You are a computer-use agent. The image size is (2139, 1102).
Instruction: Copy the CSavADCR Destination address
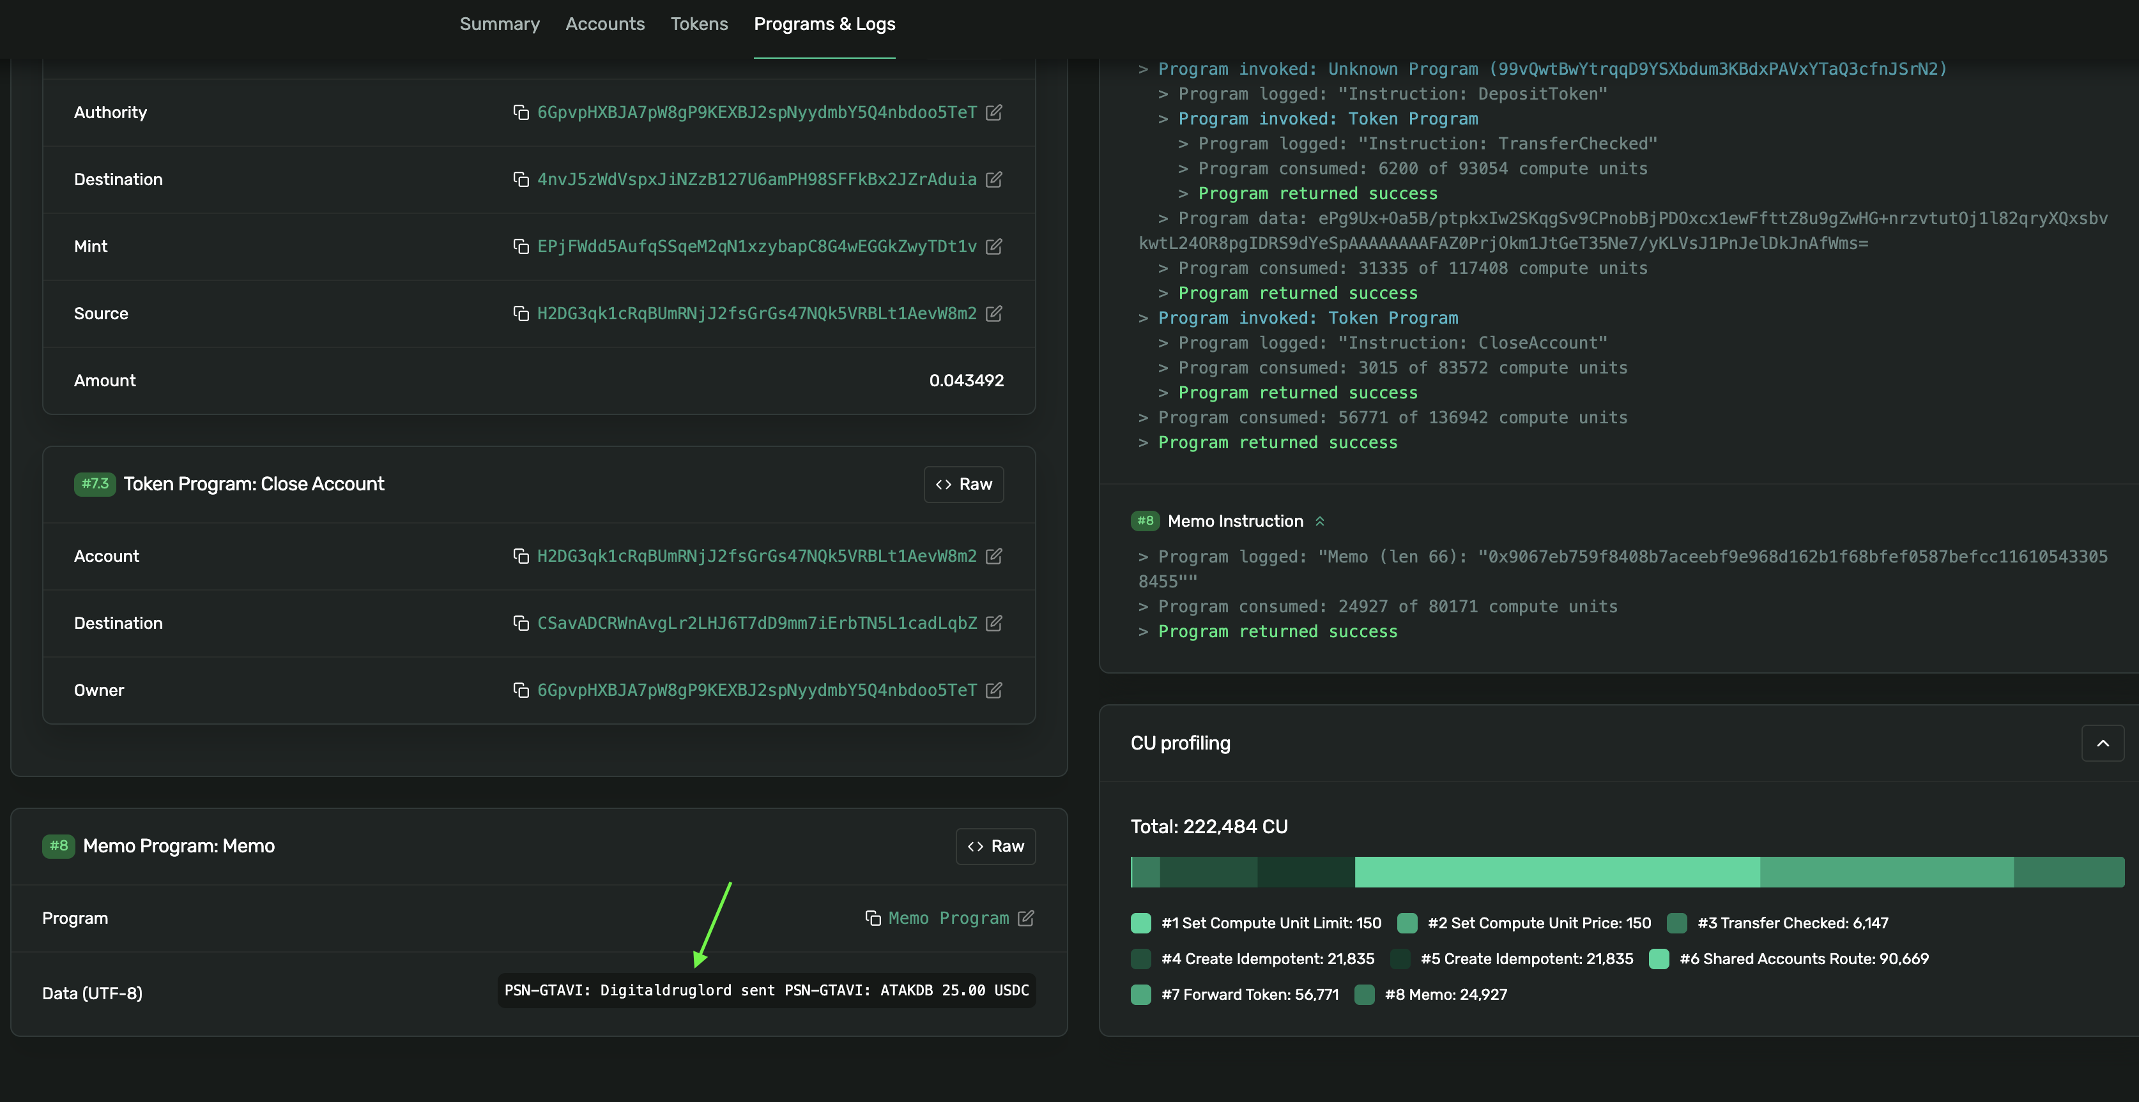click(521, 623)
